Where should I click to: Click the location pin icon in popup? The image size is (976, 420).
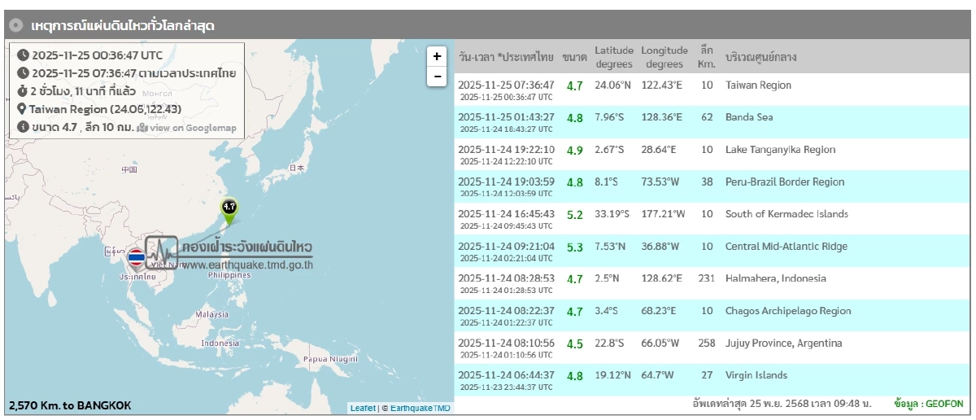[22, 109]
